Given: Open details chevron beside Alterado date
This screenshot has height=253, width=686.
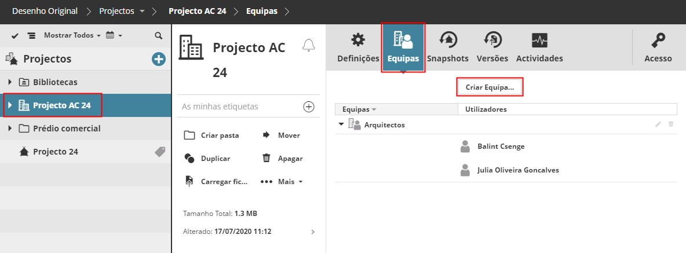Looking at the screenshot, I should click(313, 232).
